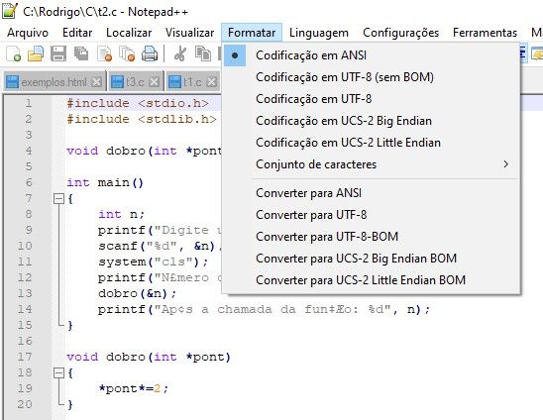Select Converter para ANSI

point(372,193)
